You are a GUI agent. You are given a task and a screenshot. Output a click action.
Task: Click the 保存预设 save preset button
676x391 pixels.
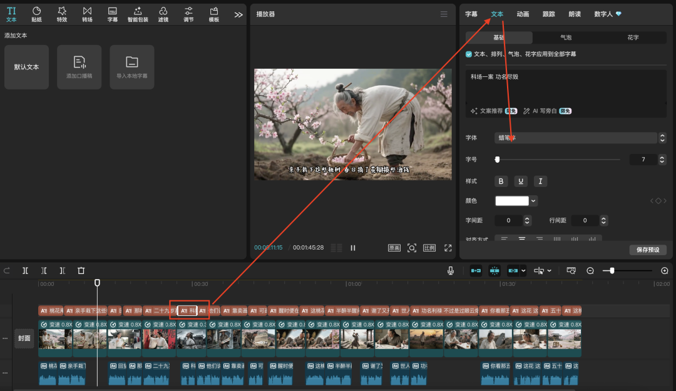pos(647,250)
